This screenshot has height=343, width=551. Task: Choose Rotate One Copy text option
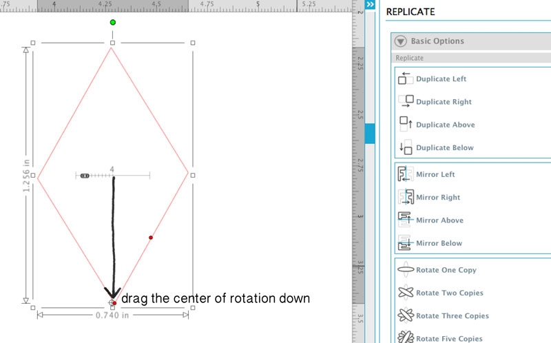(446, 270)
